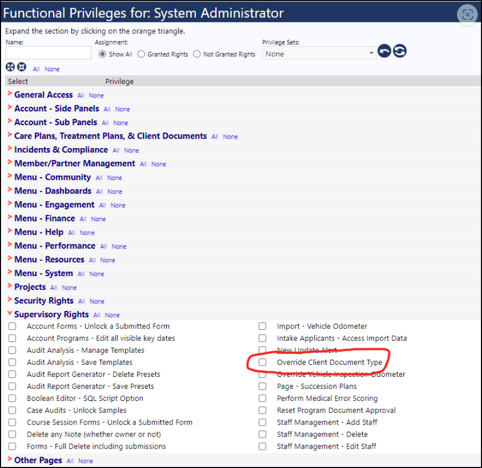The image size is (482, 468).
Task: Click the Select column header
Action: pyautogui.click(x=18, y=81)
